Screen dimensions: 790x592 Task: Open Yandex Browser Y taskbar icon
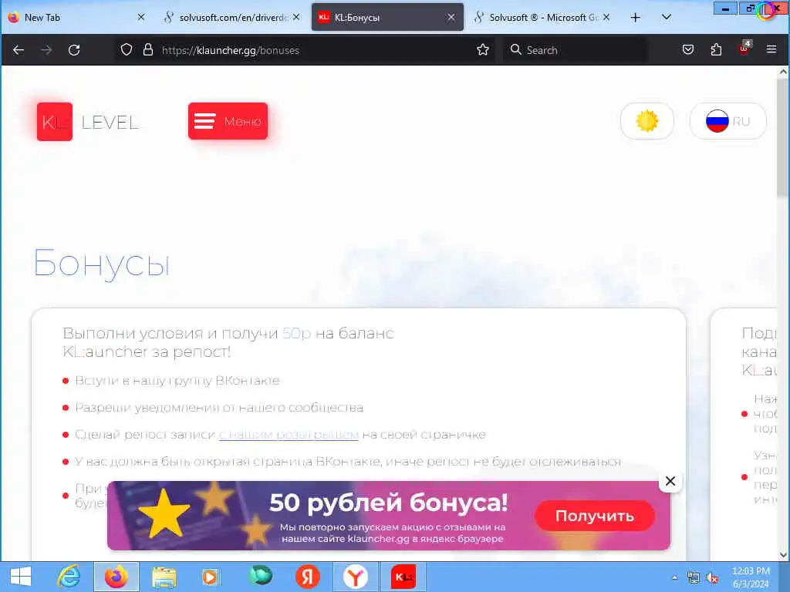point(355,577)
